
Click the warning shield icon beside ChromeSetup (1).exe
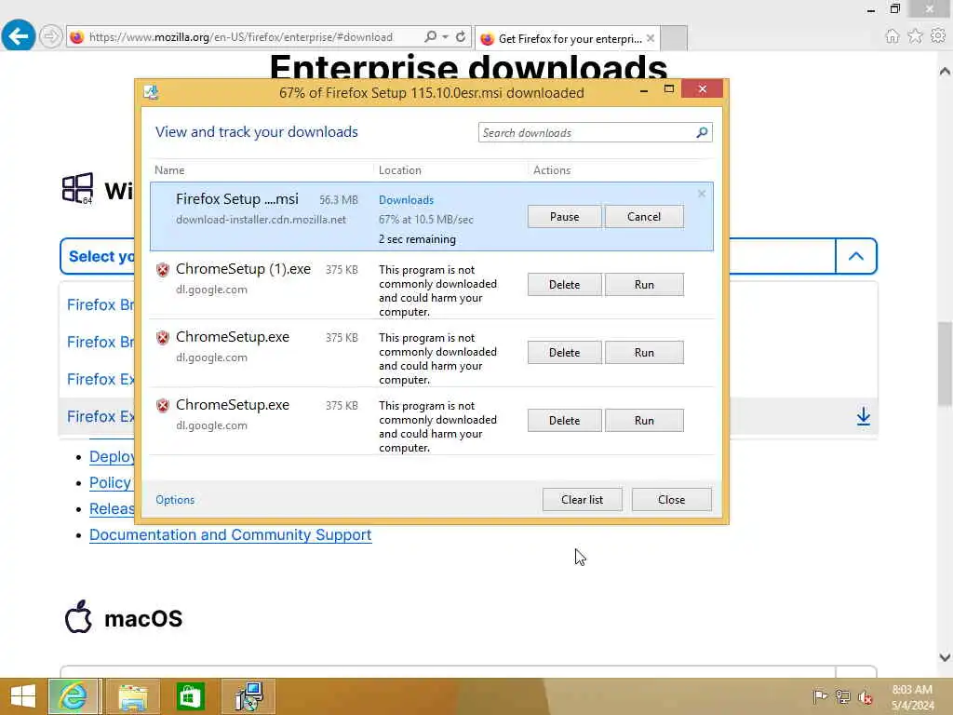[162, 269]
